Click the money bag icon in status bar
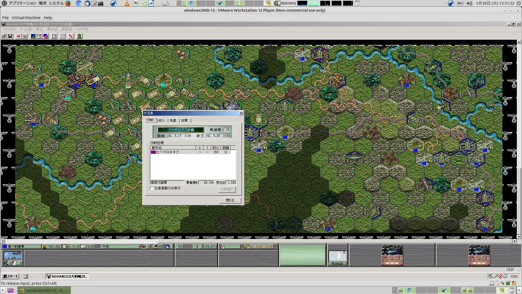This screenshot has height=294, width=522. tap(44, 247)
